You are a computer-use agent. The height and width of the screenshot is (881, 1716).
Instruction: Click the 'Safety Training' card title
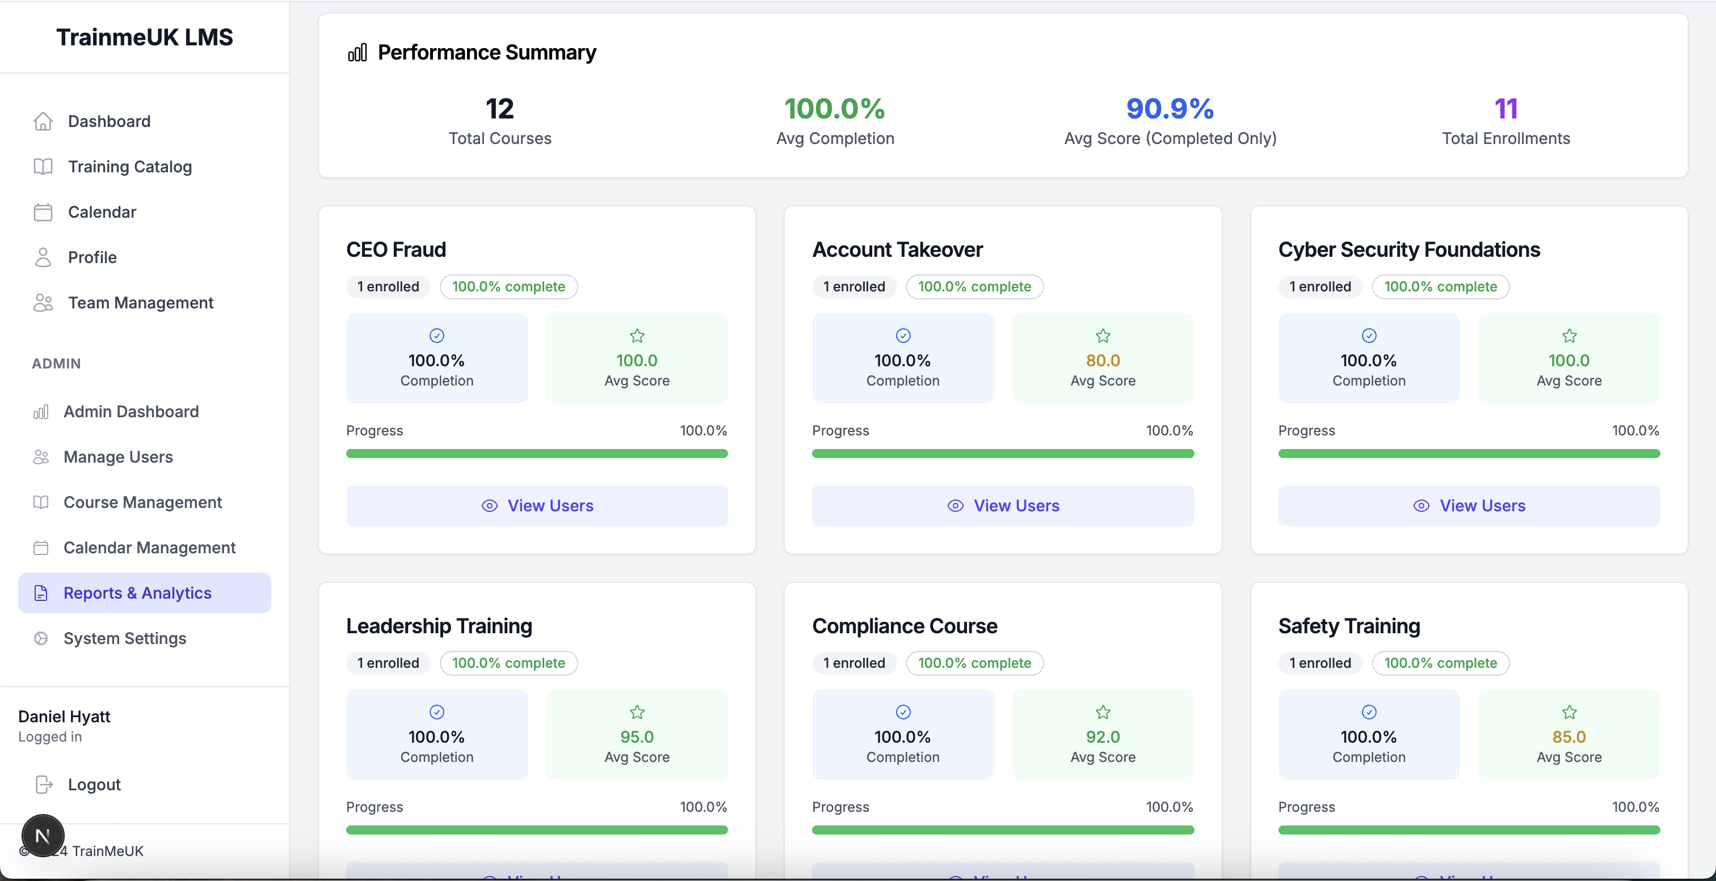[x=1349, y=626]
